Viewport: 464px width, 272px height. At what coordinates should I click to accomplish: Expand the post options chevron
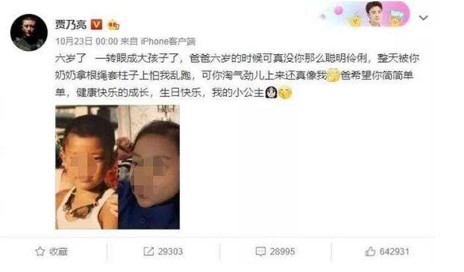[x=424, y=18]
